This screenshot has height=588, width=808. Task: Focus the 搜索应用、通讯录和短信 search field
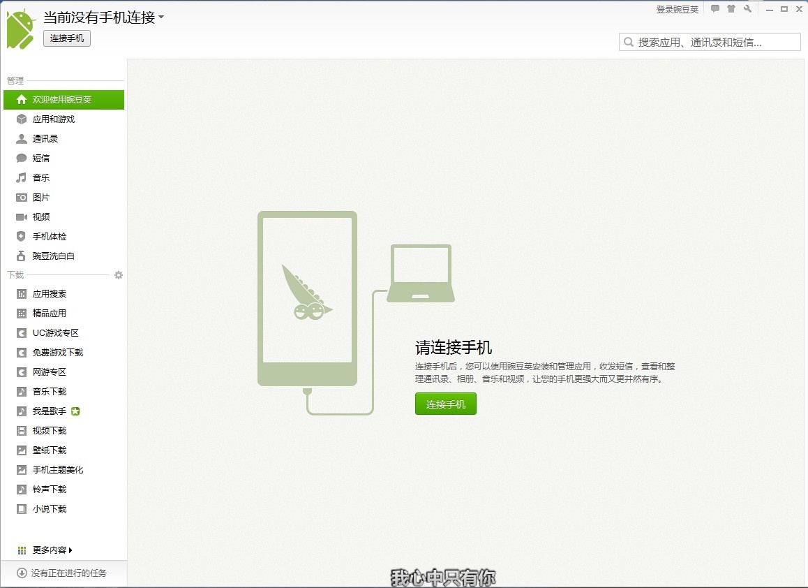tap(710, 43)
